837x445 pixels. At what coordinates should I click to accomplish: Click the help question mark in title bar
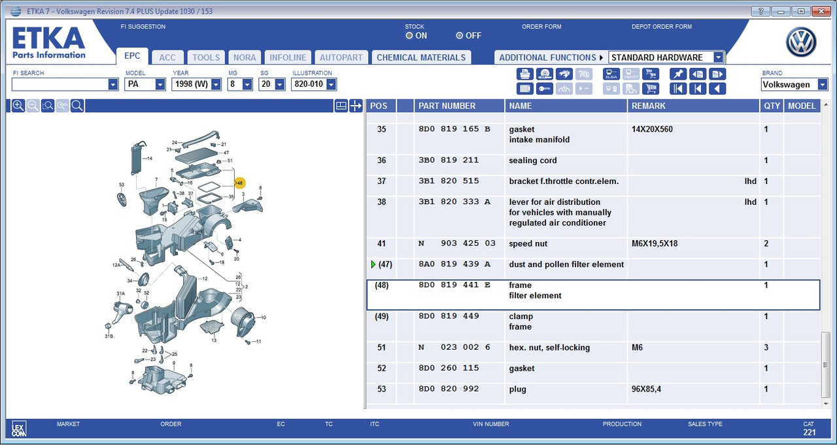coord(760,11)
